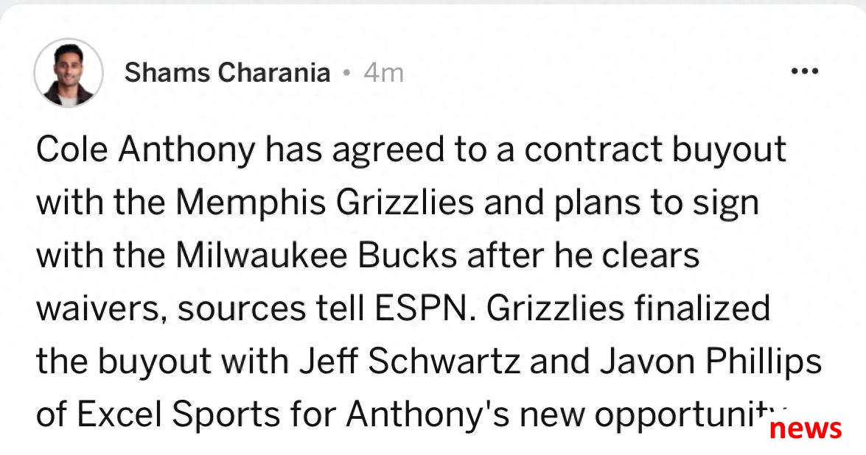Select the word ESPN in the post
The height and width of the screenshot is (455, 866).
click(x=422, y=308)
